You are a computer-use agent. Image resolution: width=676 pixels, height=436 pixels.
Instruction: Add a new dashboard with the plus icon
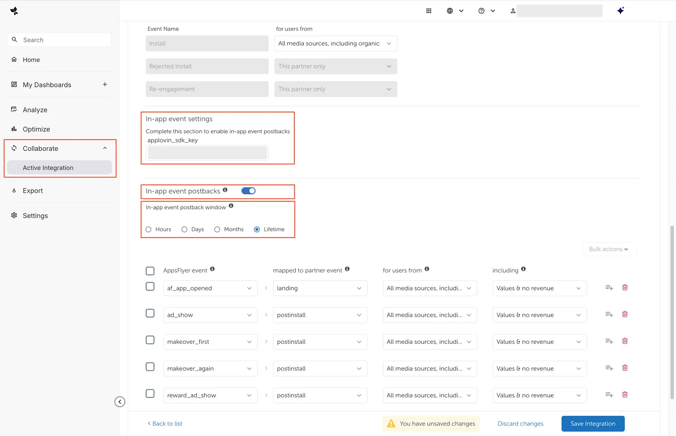click(105, 85)
